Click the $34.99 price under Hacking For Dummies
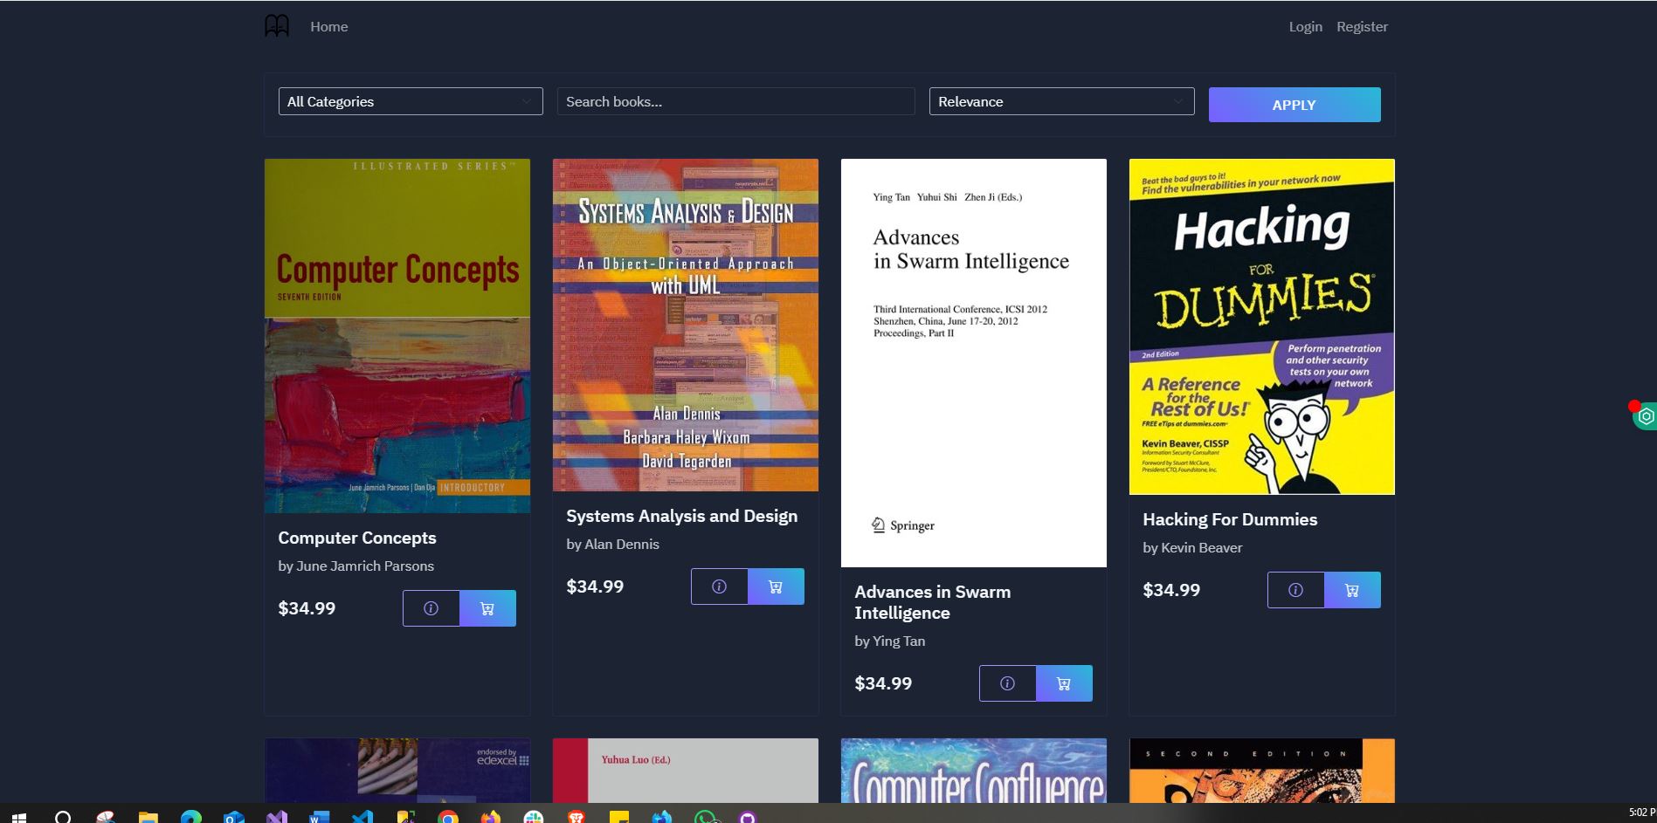The height and width of the screenshot is (823, 1657). click(1171, 590)
